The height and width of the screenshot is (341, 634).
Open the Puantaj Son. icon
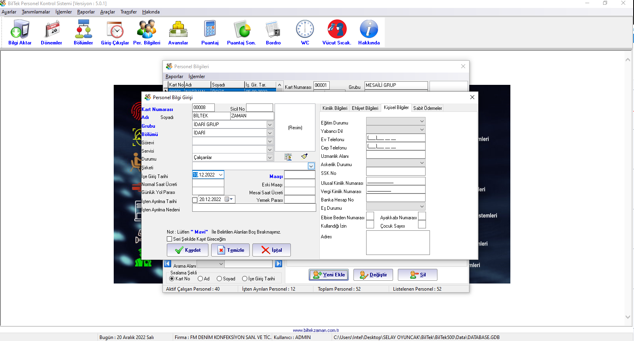pos(241,33)
